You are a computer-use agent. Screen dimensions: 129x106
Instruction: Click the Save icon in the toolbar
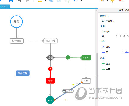[11, 1]
